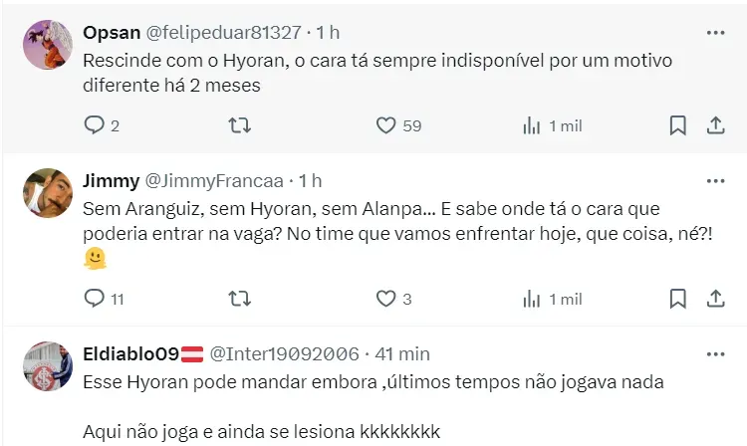
Task: Open Eldiablo09's profile picture
Action: click(x=47, y=365)
